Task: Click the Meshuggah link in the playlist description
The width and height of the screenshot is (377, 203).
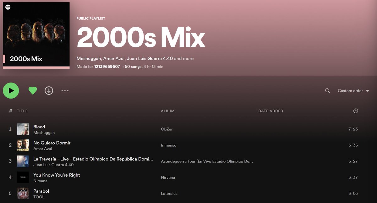Action: tap(89, 59)
